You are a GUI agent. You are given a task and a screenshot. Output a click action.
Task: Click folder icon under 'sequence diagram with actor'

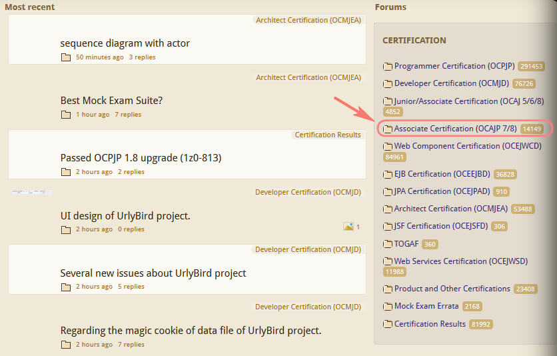coord(66,57)
